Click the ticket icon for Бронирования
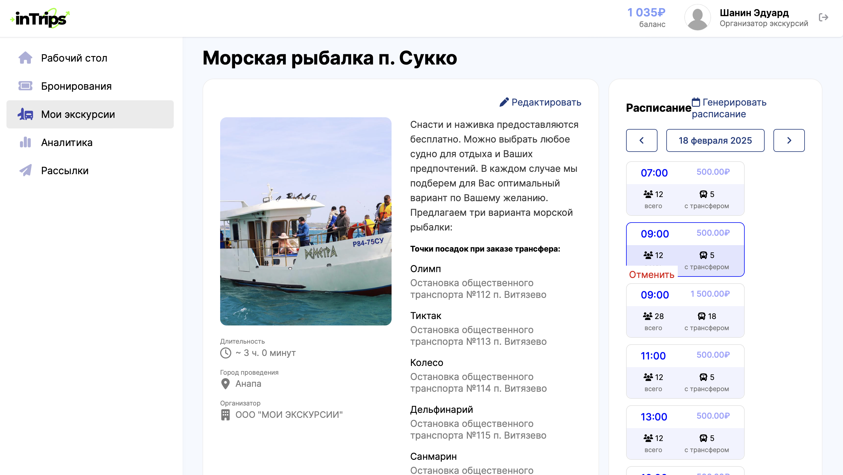Screen dimensions: 843x475 (25, 86)
